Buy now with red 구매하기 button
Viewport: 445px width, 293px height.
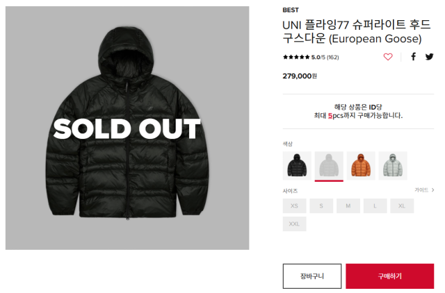[x=389, y=276]
